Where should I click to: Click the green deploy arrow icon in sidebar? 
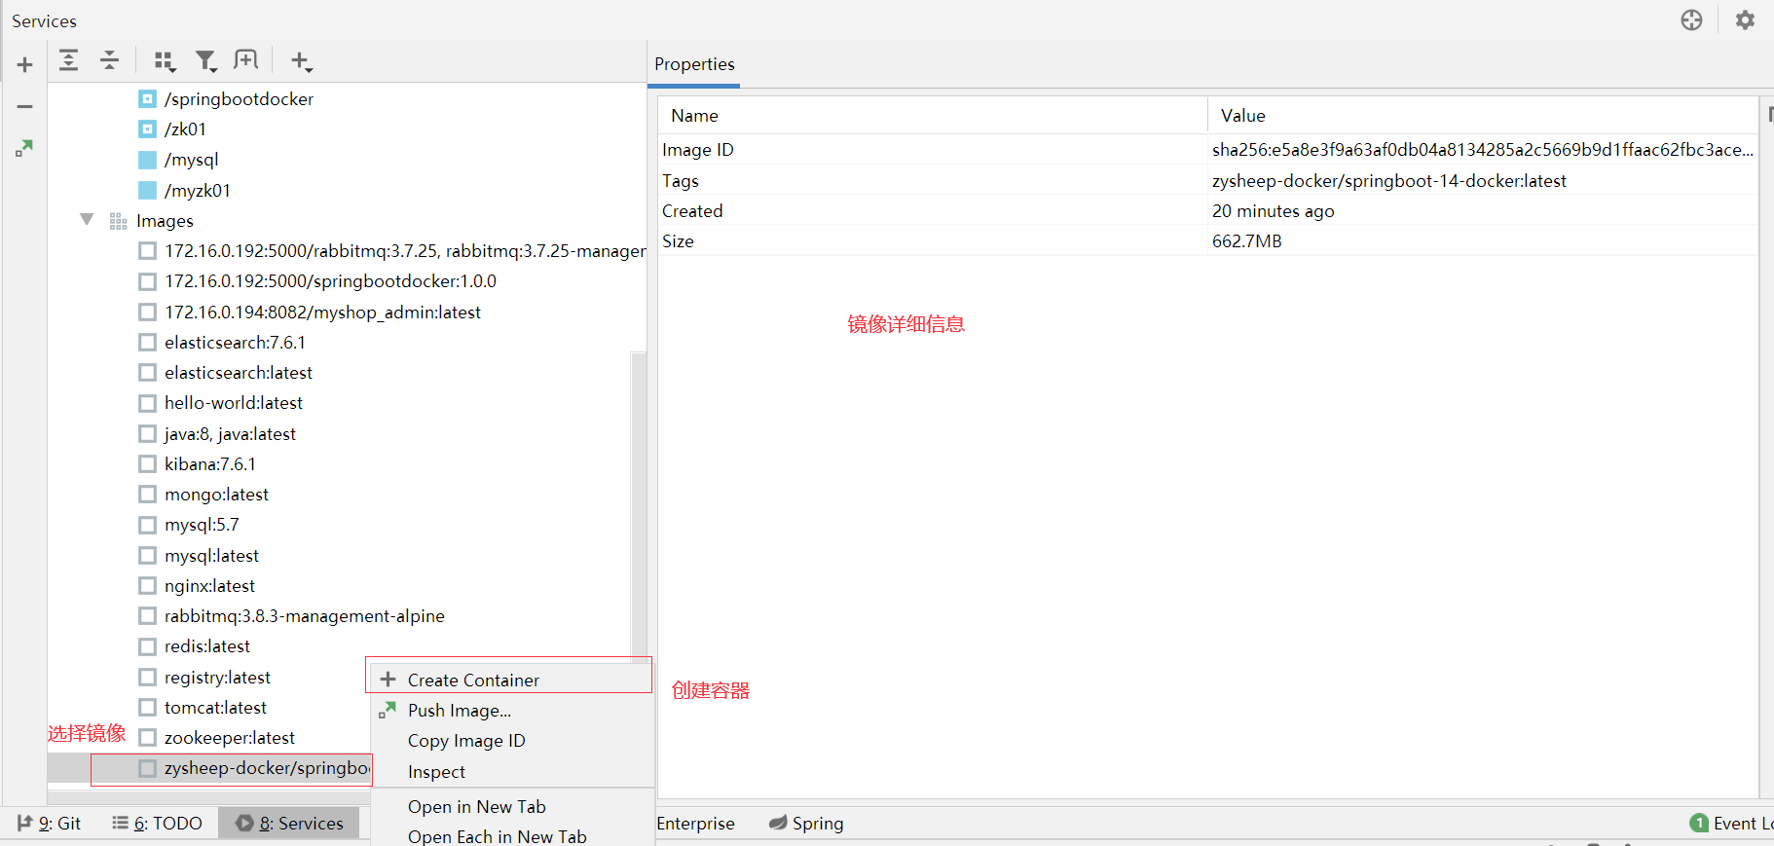pyautogui.click(x=24, y=148)
